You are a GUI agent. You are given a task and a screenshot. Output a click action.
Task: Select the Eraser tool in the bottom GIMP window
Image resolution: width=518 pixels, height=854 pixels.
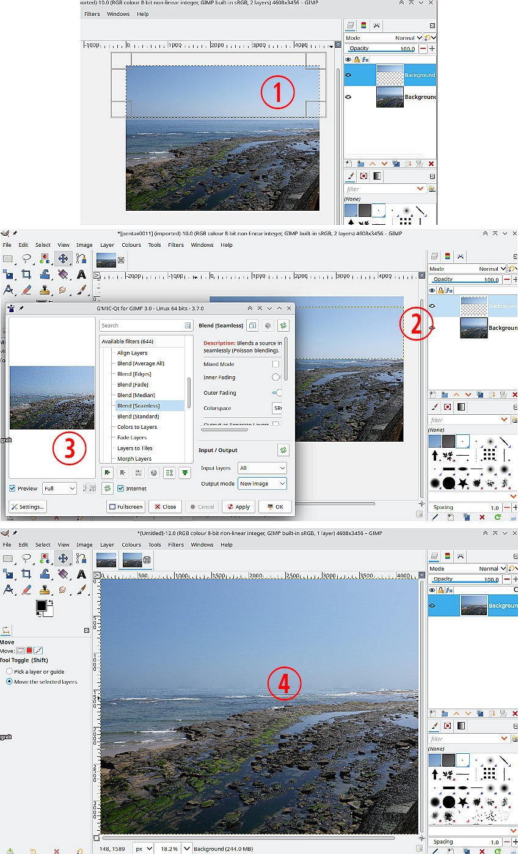click(26, 589)
